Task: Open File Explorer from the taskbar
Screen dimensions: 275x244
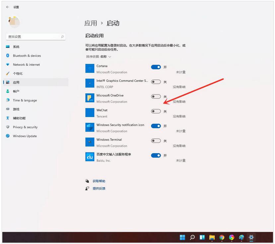Action: click(212, 237)
